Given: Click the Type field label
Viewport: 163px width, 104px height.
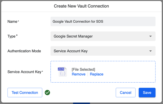Looking at the screenshot, I should 12,36.
